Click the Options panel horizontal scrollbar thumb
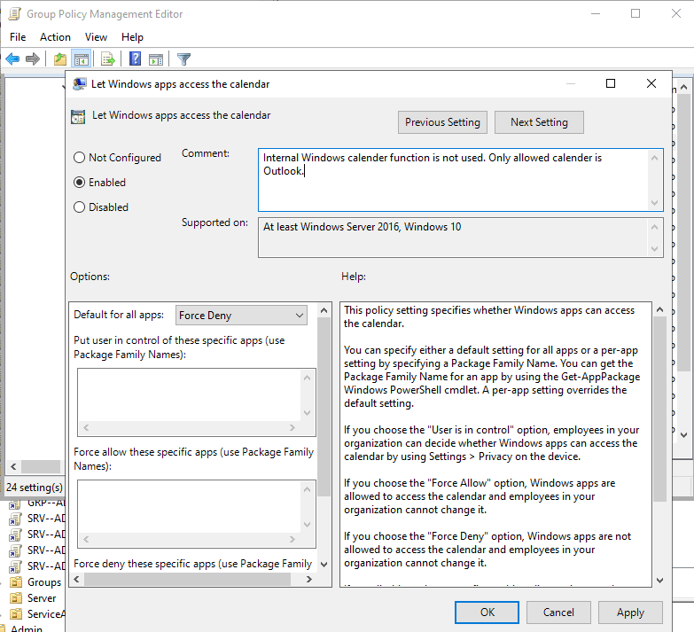The height and width of the screenshot is (632, 694). 188,579
